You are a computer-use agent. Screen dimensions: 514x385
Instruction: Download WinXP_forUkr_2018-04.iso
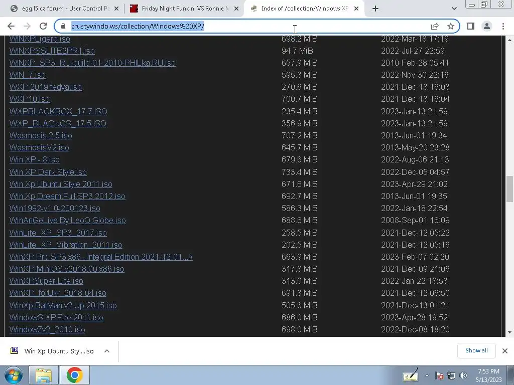tap(58, 293)
